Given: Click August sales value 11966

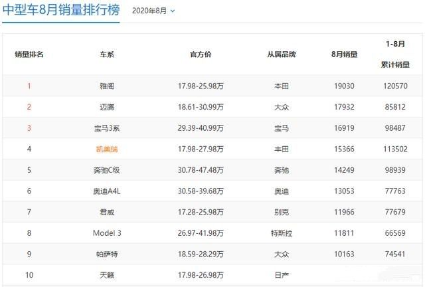Looking at the screenshot, I should [344, 212].
